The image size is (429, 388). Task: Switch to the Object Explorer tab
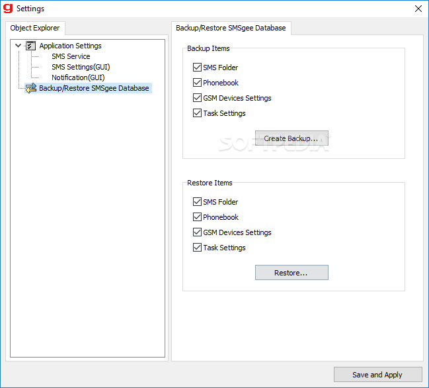point(35,28)
